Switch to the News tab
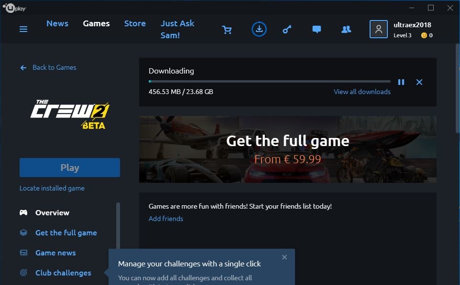This screenshot has width=460, height=285. click(x=57, y=23)
